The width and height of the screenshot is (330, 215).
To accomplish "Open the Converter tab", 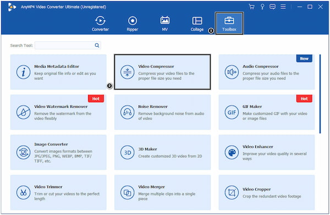I will 100,24.
